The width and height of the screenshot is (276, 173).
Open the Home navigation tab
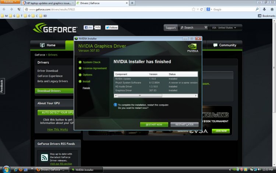click(48, 45)
